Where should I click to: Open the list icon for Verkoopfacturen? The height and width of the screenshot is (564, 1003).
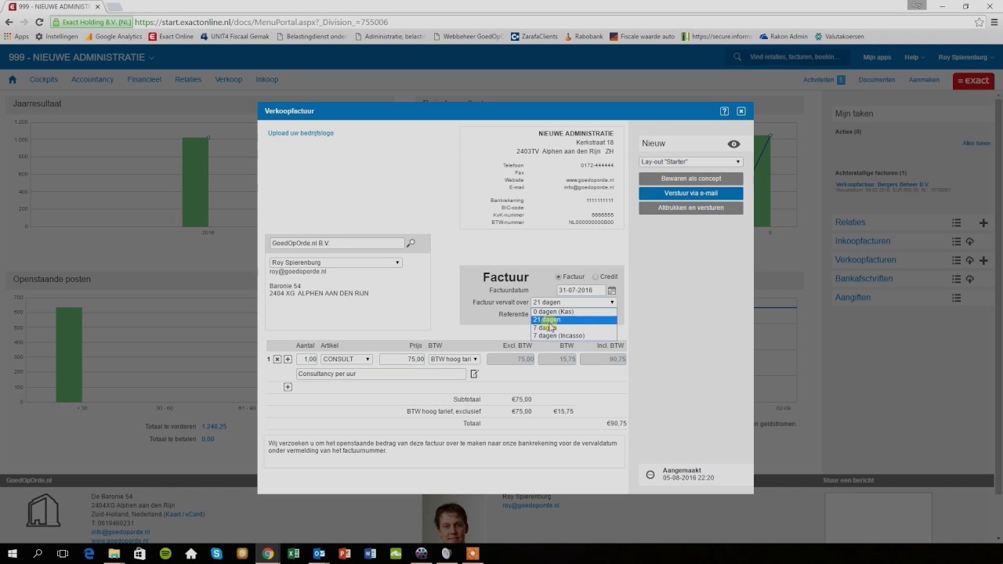pyautogui.click(x=957, y=260)
